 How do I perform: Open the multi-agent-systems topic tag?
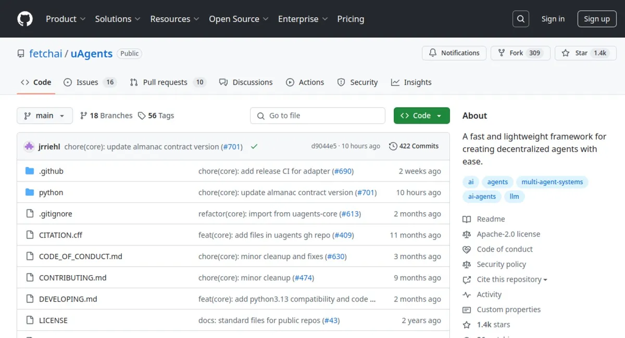[x=552, y=182]
